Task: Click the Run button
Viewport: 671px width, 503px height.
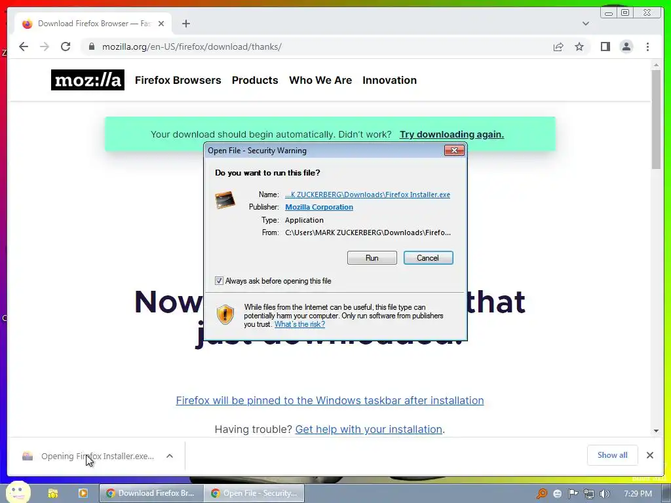Action: point(372,258)
